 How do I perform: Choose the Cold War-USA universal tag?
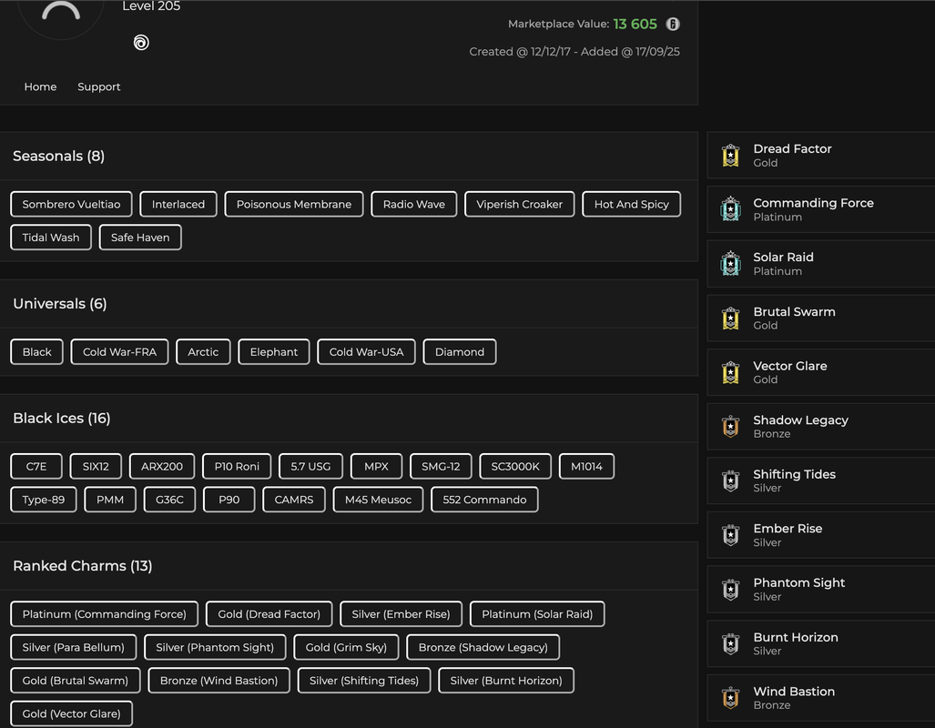[366, 352]
